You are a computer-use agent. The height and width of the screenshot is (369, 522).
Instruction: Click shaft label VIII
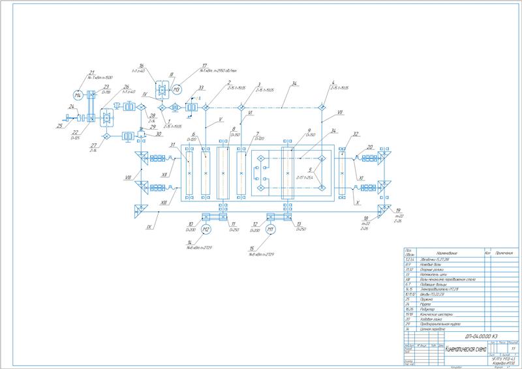coord(128,178)
